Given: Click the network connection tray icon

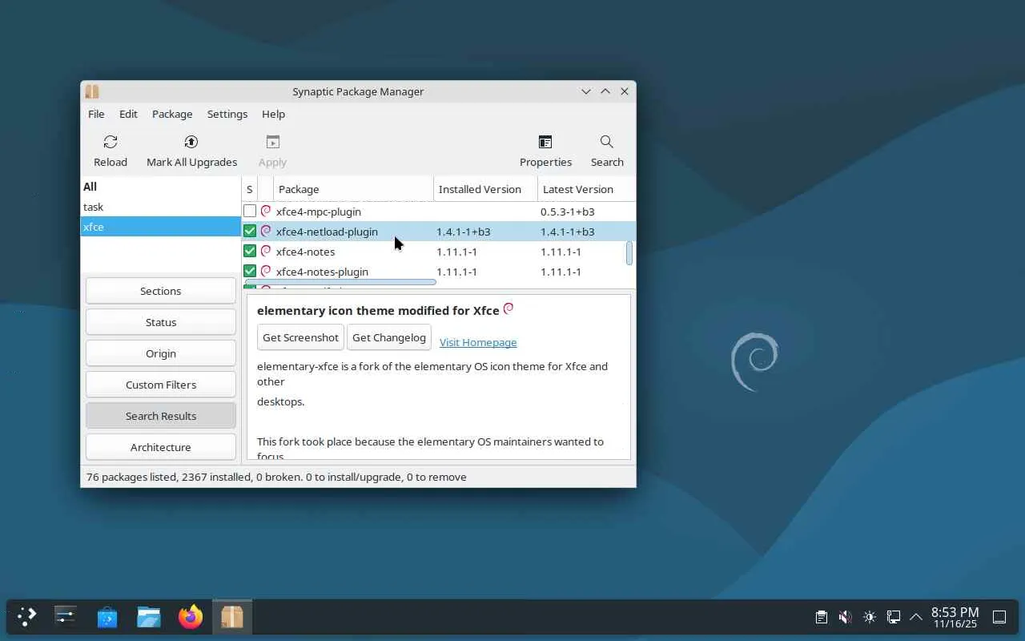Looking at the screenshot, I should pyautogui.click(x=893, y=617).
